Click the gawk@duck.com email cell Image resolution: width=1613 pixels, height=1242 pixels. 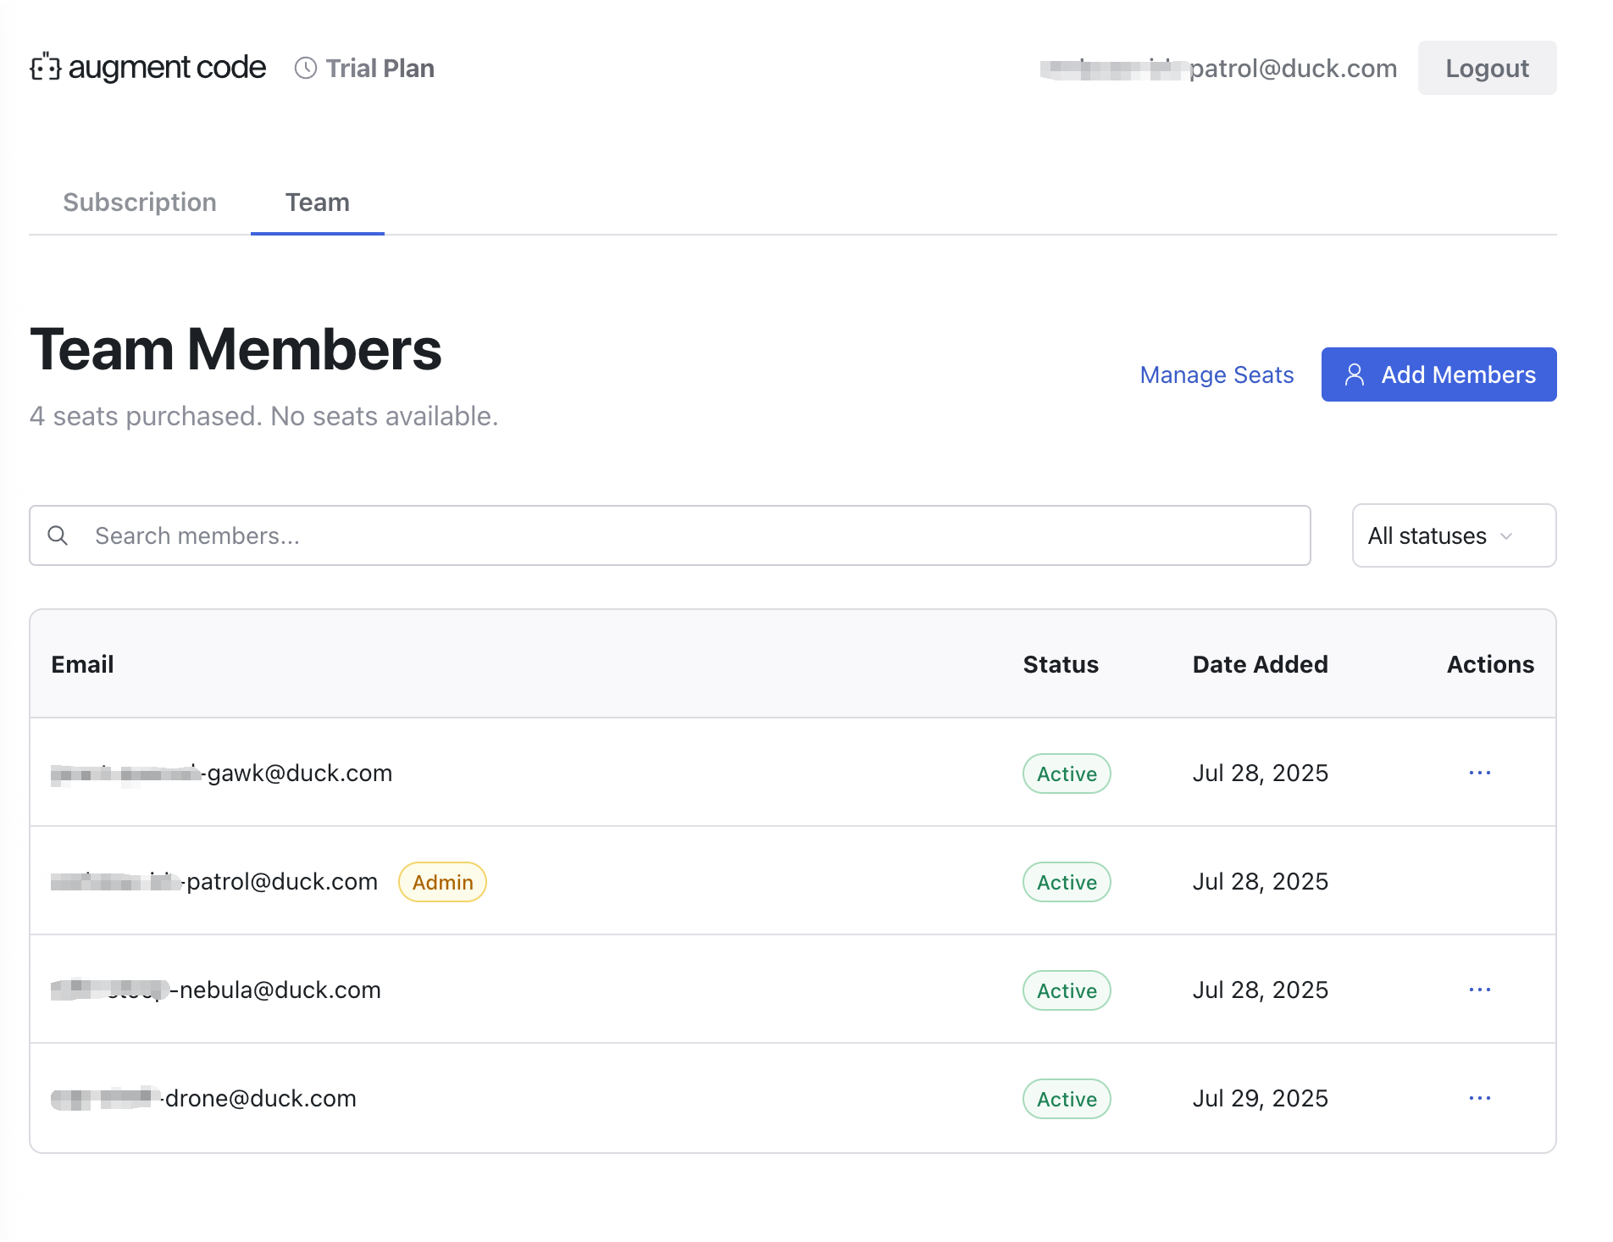pyautogui.click(x=221, y=773)
